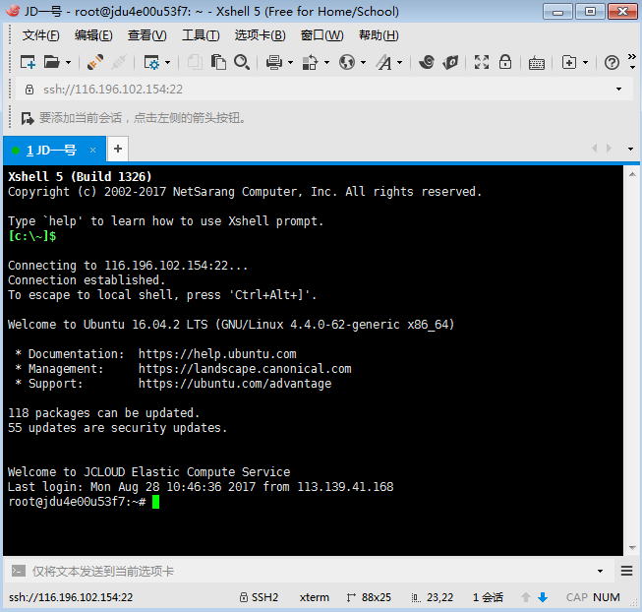This screenshot has width=642, height=612.
Task: Open the 窗口(W) menu
Action: click(x=321, y=35)
